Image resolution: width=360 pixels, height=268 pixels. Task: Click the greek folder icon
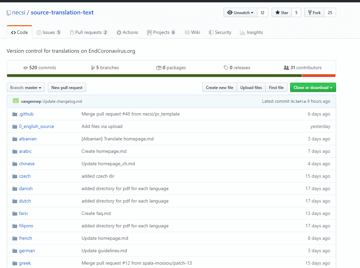tap(15, 263)
